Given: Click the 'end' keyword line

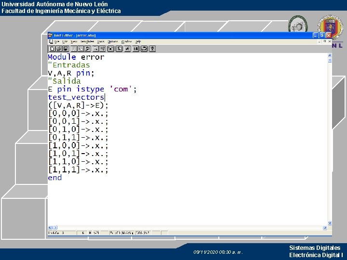Looking at the screenshot, I should 54,178.
